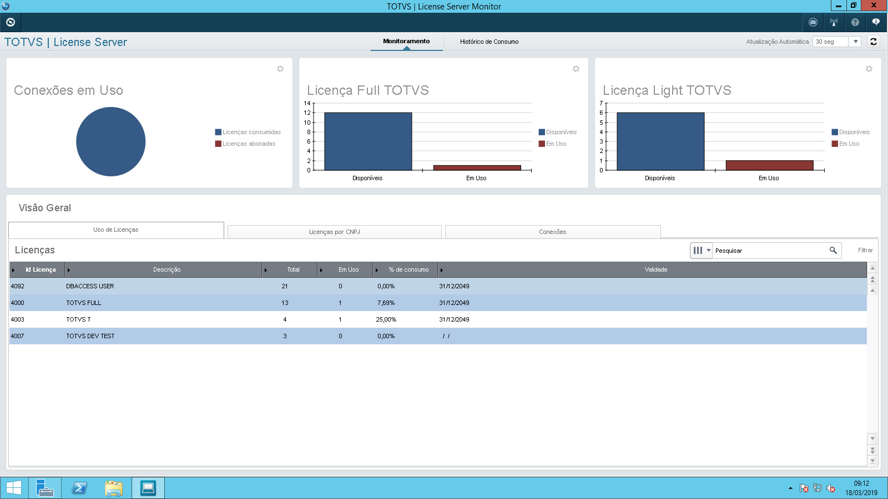Click the flag action center tray icon
This screenshot has width=888, height=499.
804,488
